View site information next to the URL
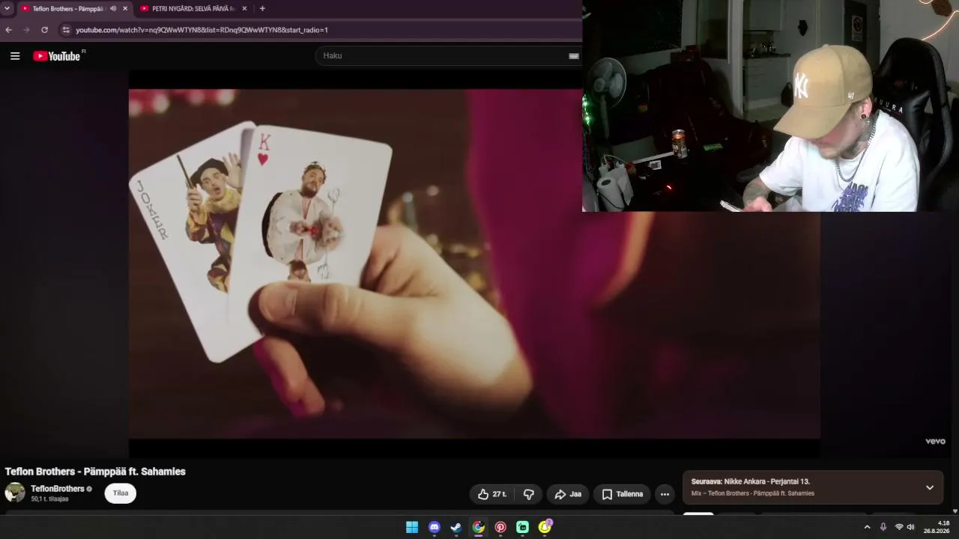Image resolution: width=959 pixels, height=539 pixels. pyautogui.click(x=66, y=30)
